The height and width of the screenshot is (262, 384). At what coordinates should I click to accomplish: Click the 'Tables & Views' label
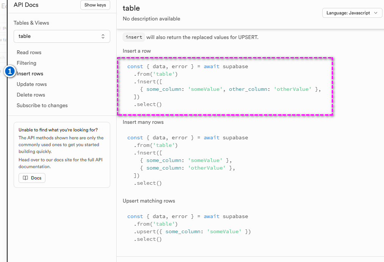tap(31, 23)
